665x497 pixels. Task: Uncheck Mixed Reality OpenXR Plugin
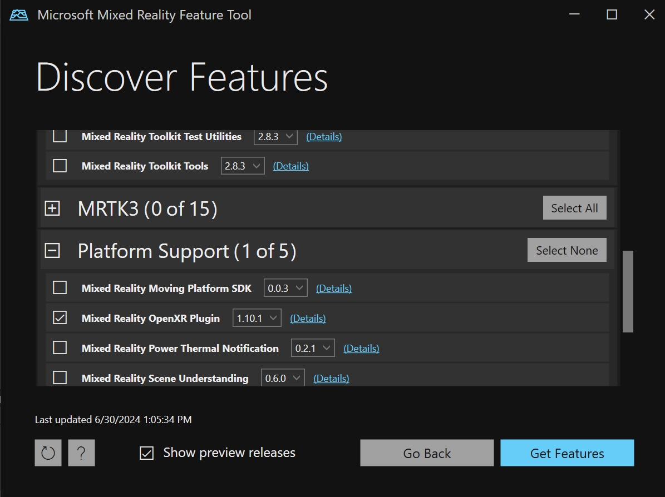(x=60, y=317)
